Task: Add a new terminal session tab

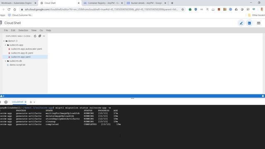Action: [31, 102]
